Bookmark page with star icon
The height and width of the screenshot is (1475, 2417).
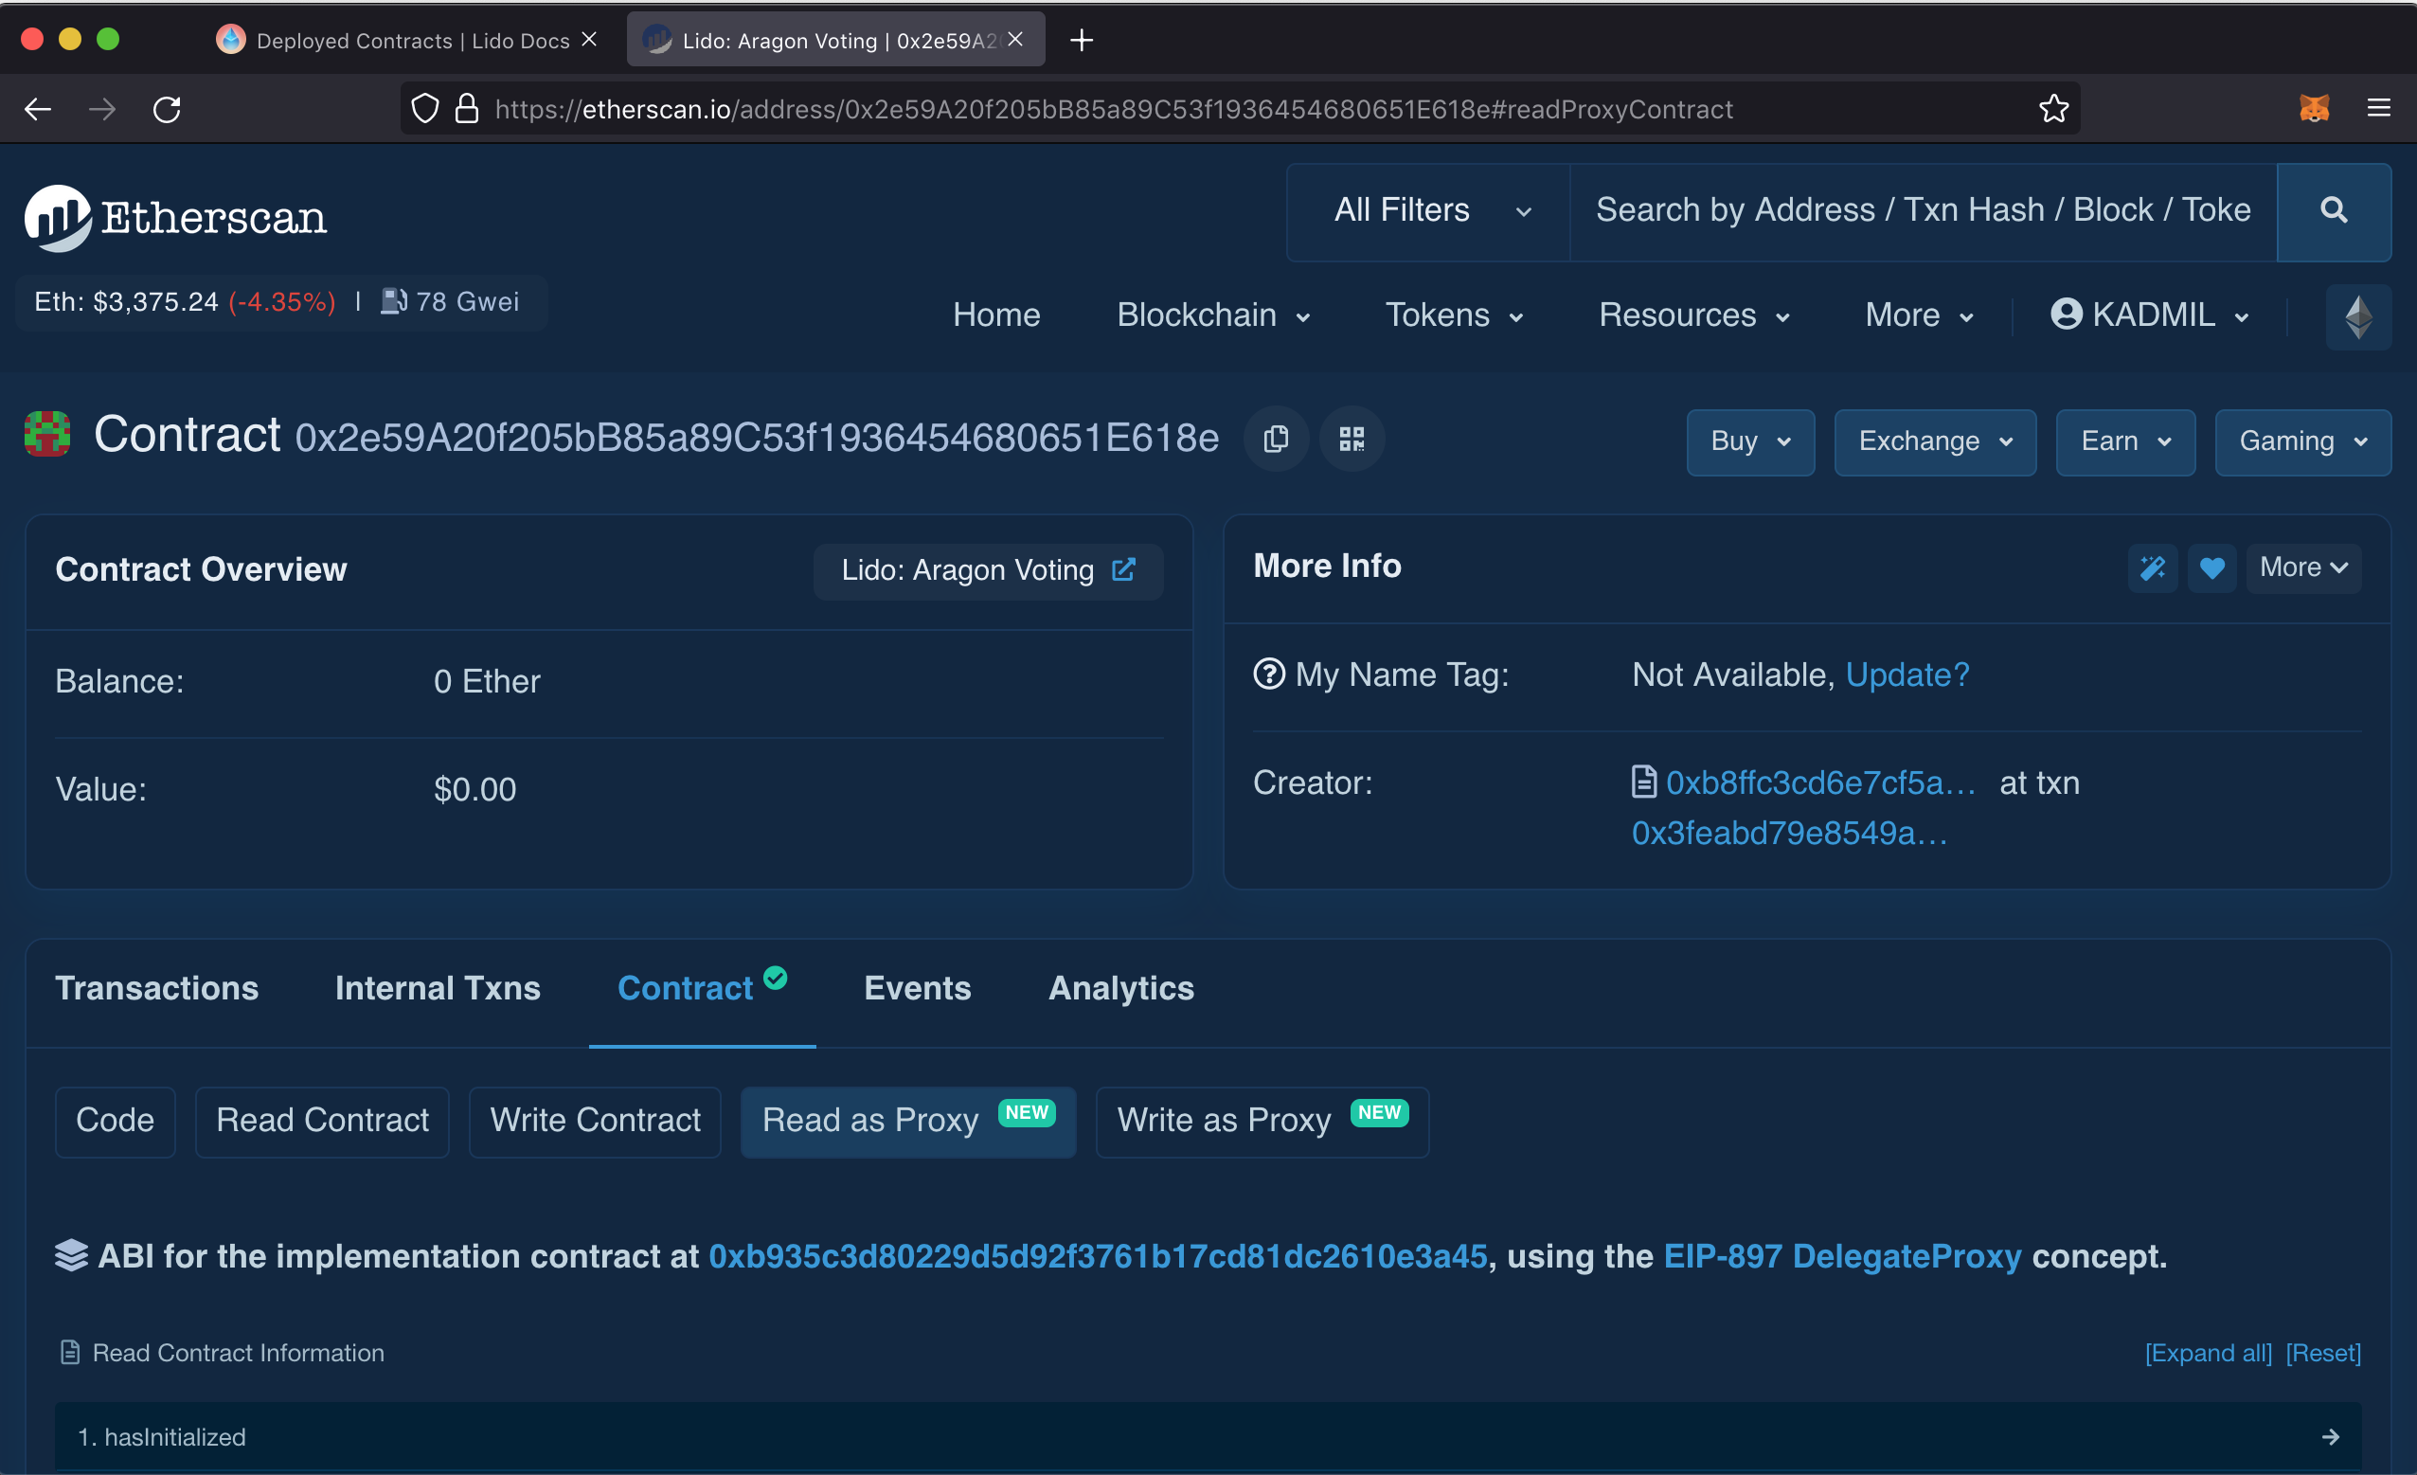point(2053,108)
